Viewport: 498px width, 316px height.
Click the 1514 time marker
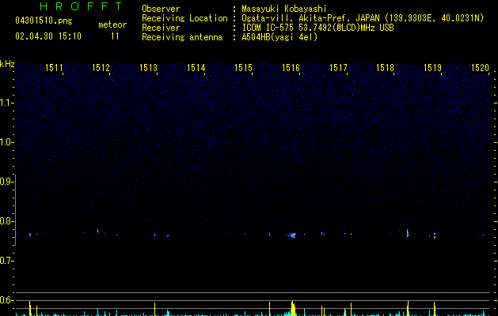[x=196, y=68]
